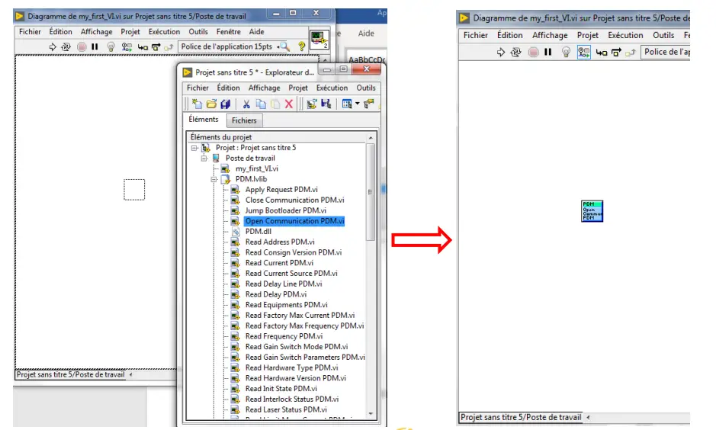Click the filter view icon in the explorer toolbar

point(347,104)
